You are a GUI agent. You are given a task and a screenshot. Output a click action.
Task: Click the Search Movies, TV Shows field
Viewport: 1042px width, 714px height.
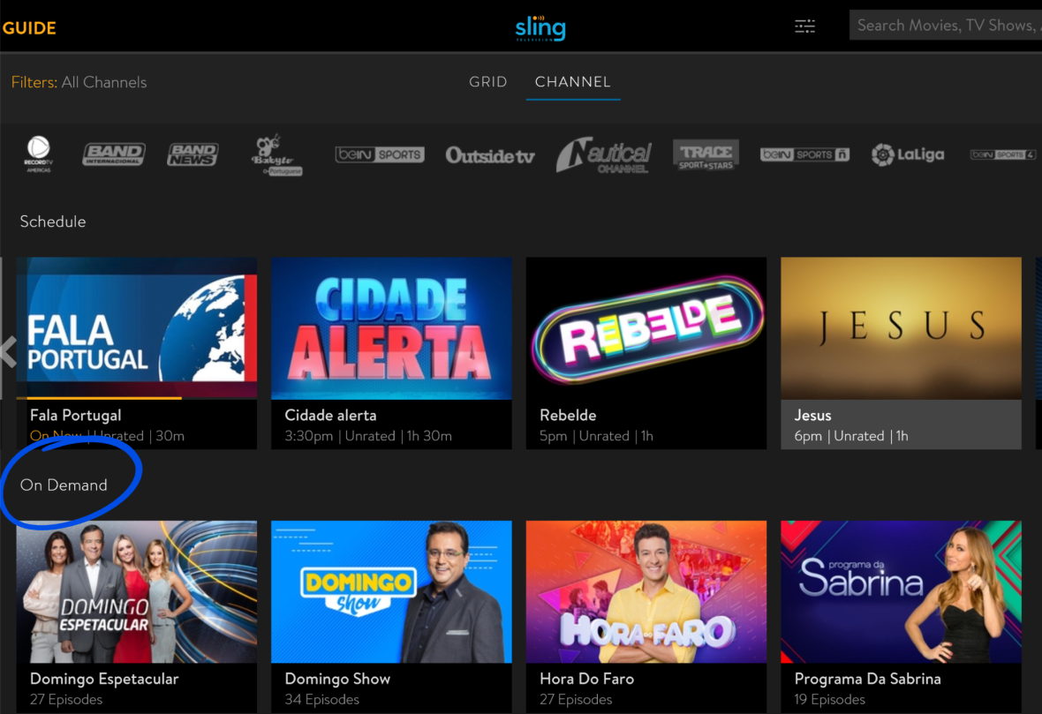point(945,26)
